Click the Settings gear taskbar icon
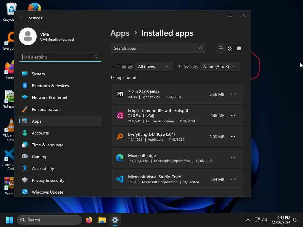This screenshot has height=227, width=303. (x=115, y=220)
